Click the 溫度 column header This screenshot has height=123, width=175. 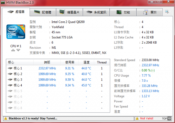point(86,62)
